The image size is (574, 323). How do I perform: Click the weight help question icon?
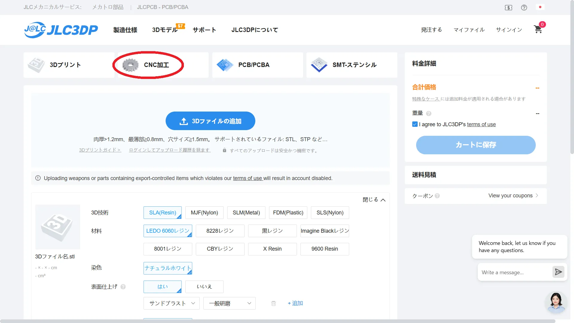tap(429, 113)
